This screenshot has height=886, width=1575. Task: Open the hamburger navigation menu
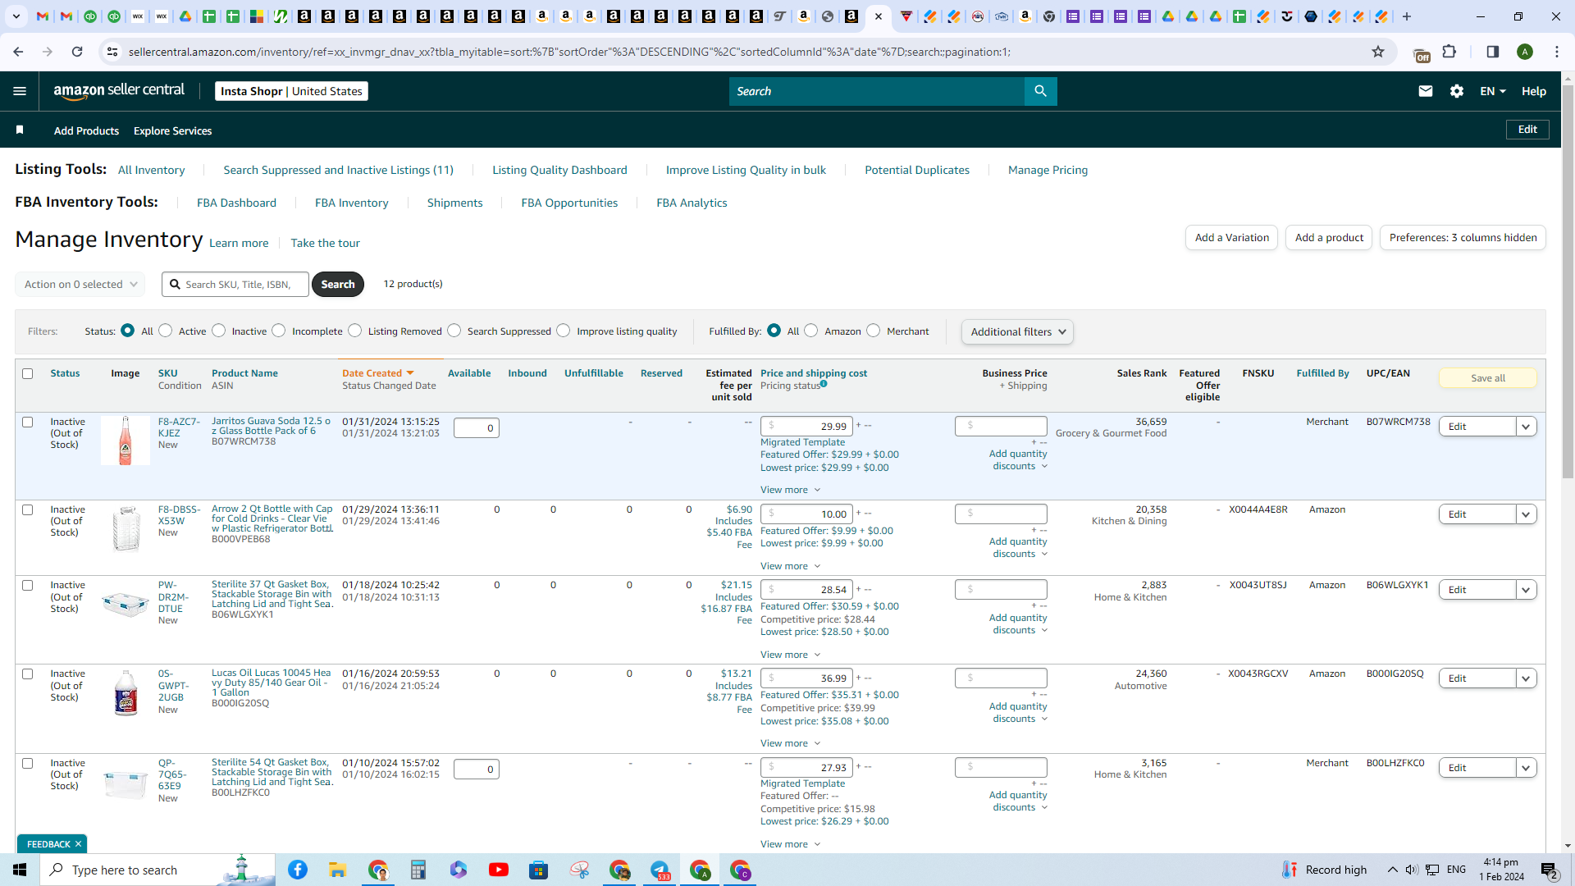tap(20, 91)
